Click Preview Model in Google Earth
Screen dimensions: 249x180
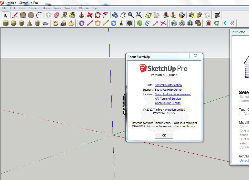(182, 15)
